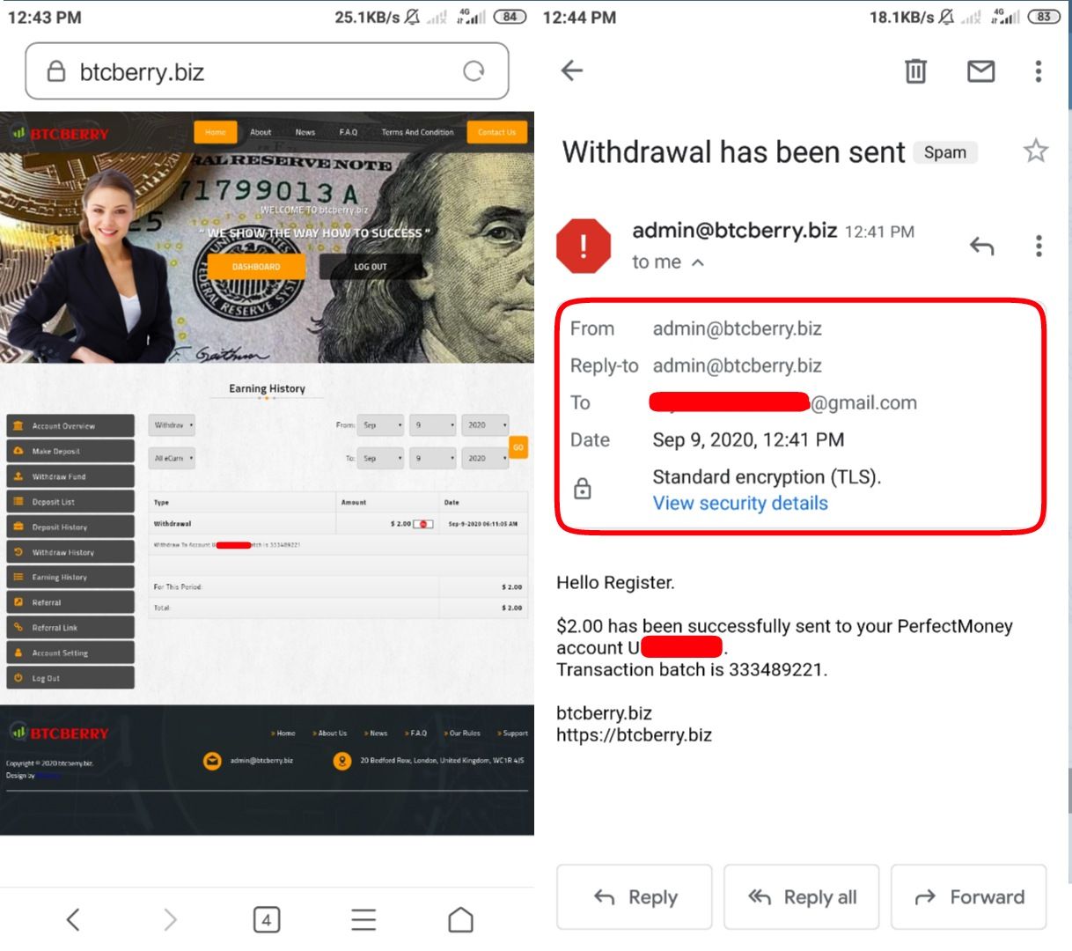Reload the btcberry.biz page in the browser
Image resolution: width=1072 pixels, height=951 pixels.
click(474, 71)
